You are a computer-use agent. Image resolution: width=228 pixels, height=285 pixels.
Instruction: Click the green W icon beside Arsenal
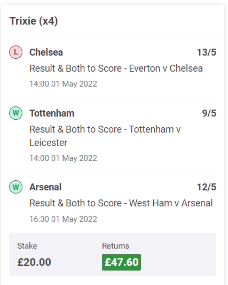(x=16, y=187)
